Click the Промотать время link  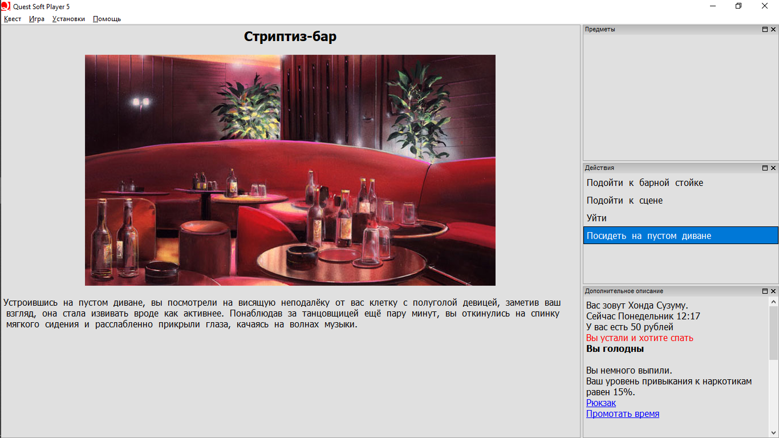[623, 413]
